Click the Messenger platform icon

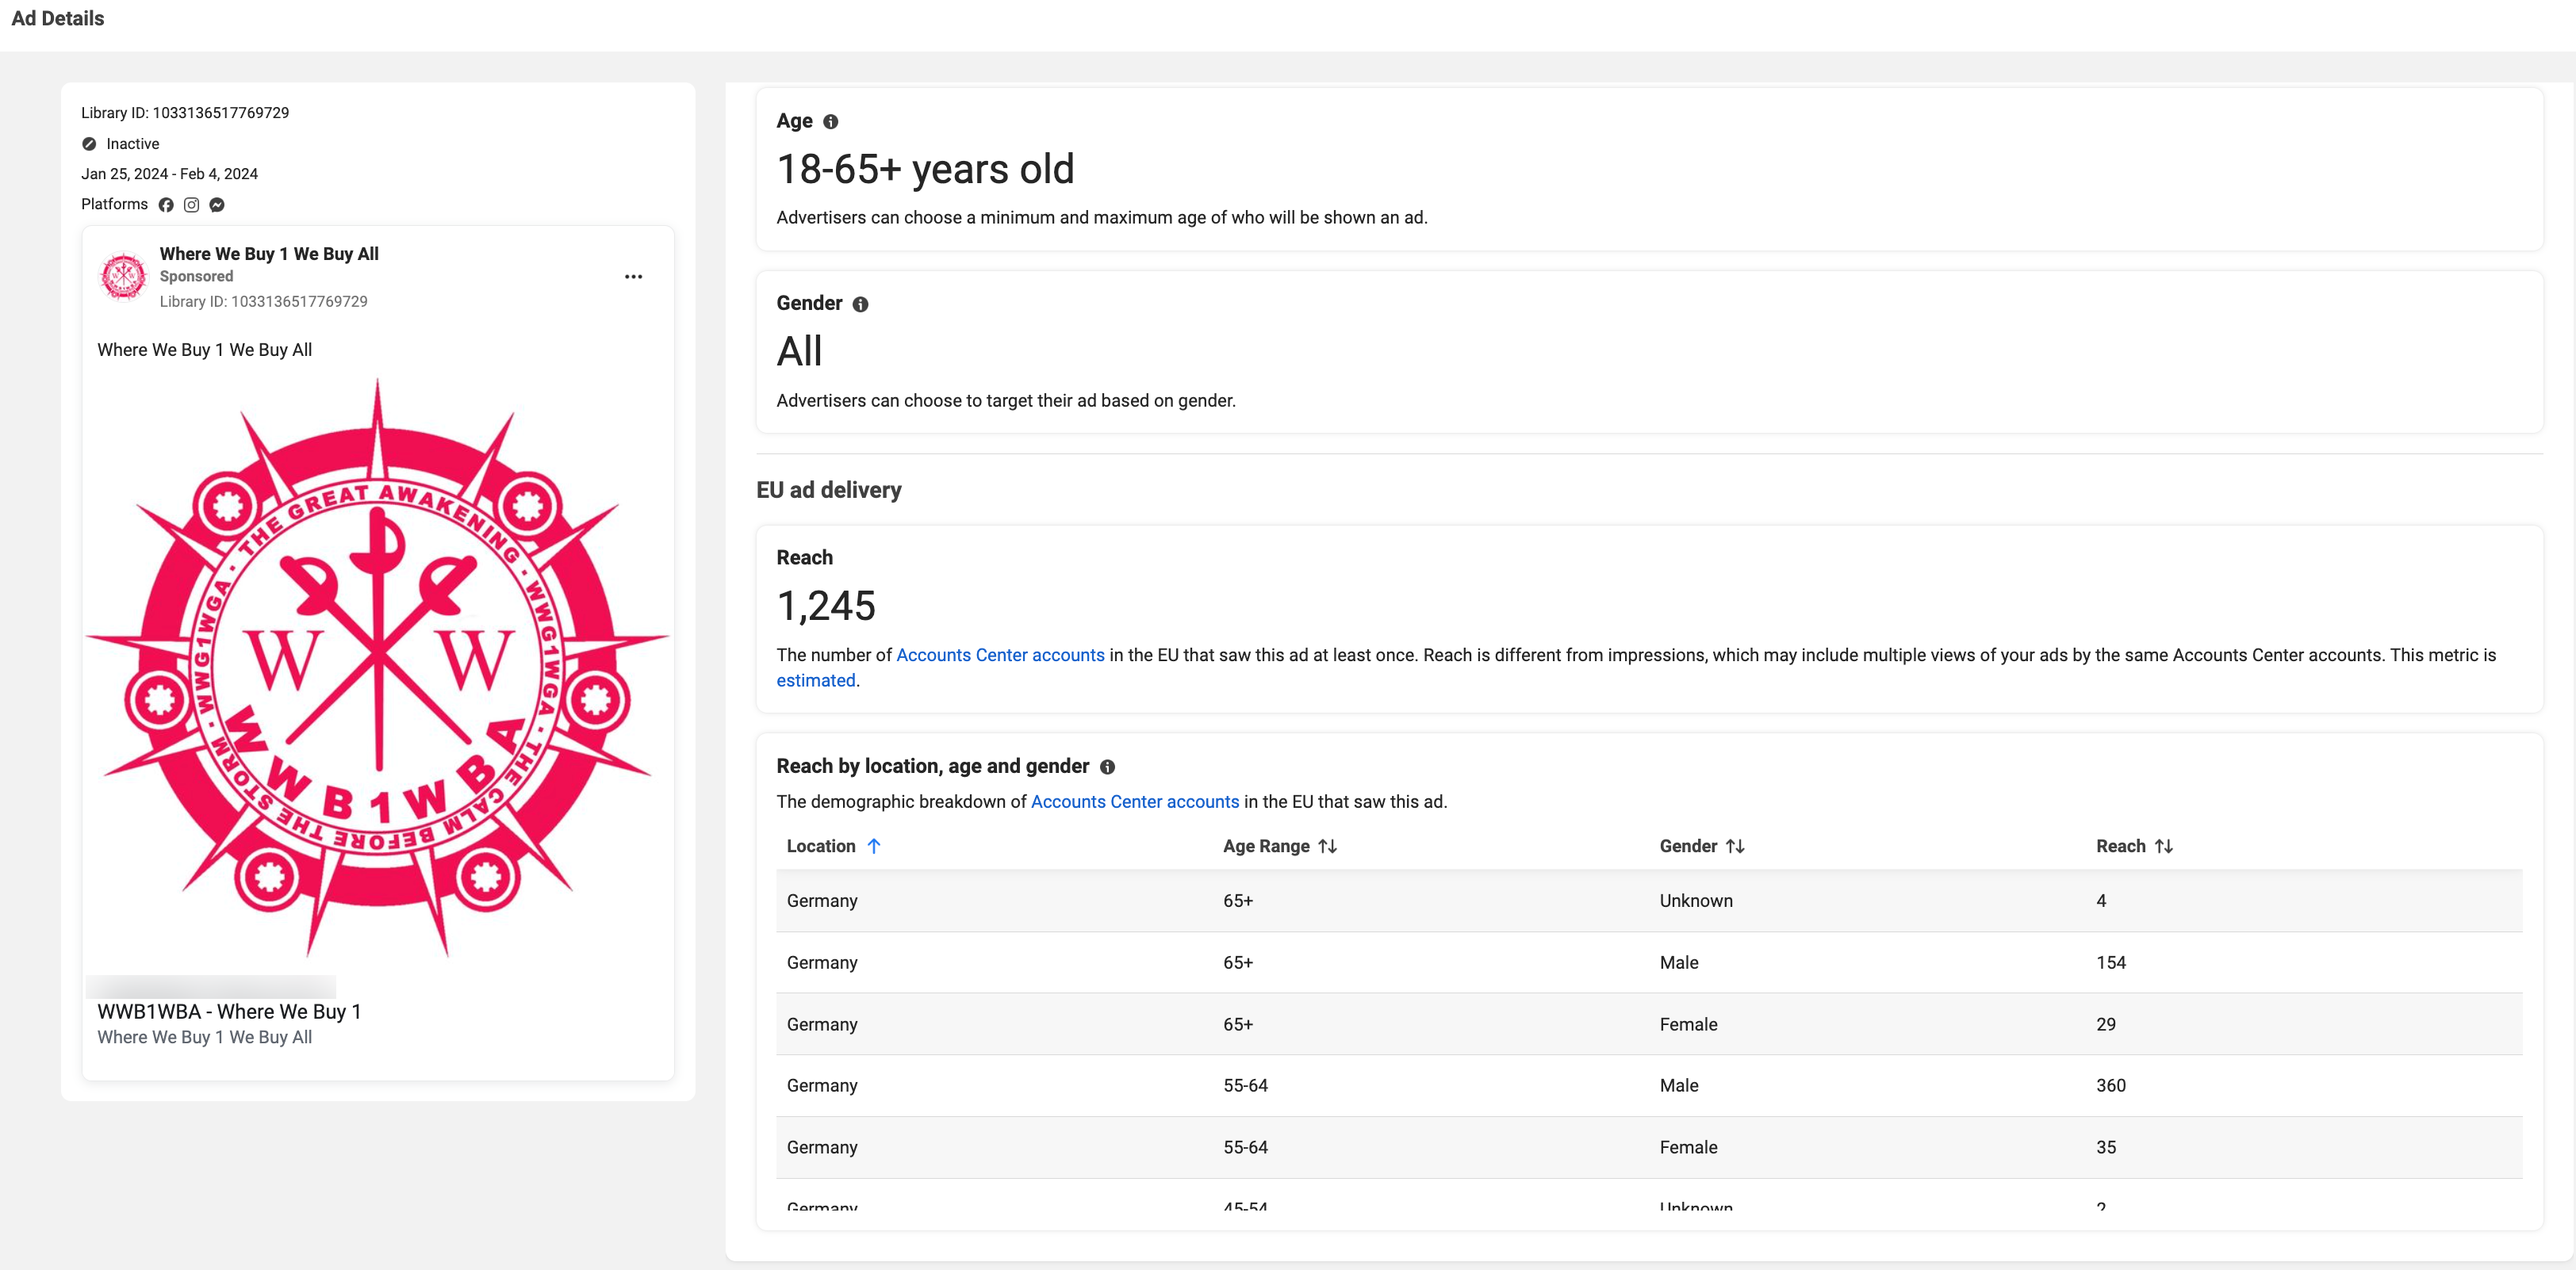[x=217, y=205]
